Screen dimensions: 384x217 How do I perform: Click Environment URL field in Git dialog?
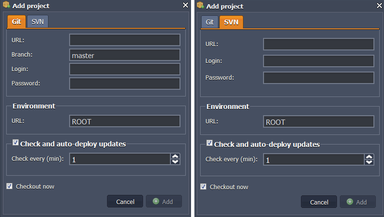point(125,121)
